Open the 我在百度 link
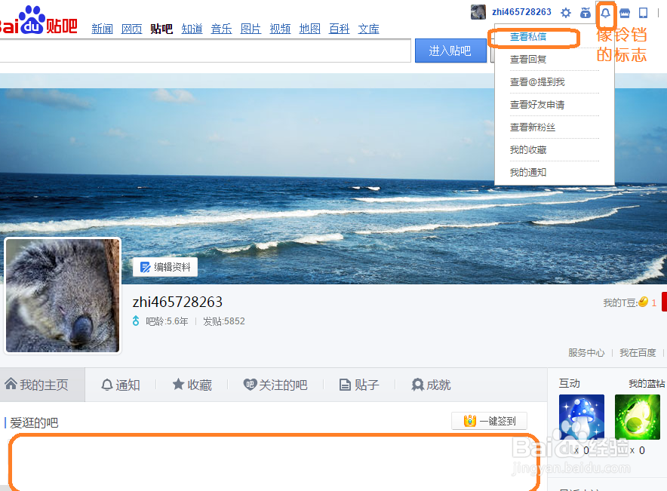The height and width of the screenshot is (491, 667). tap(638, 353)
